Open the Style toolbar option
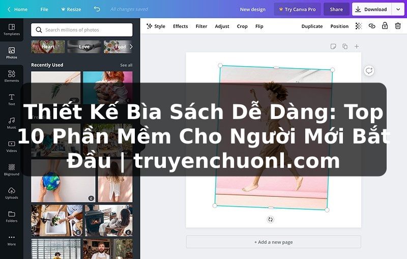 point(156,26)
